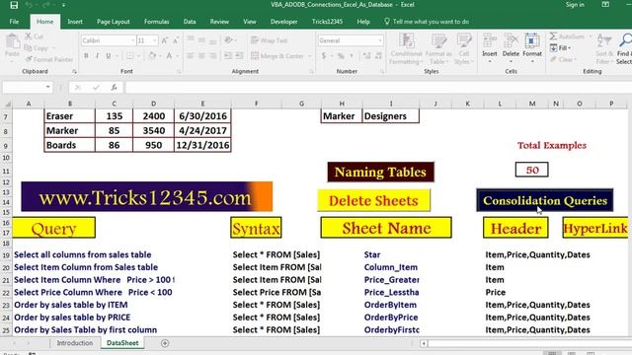
Task: Toggle Center horizontal alignment
Action: (201, 56)
